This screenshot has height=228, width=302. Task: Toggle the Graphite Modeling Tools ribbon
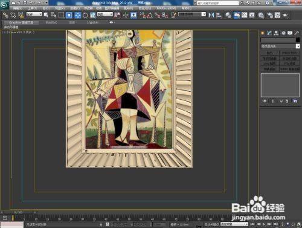pyautogui.click(x=237, y=15)
